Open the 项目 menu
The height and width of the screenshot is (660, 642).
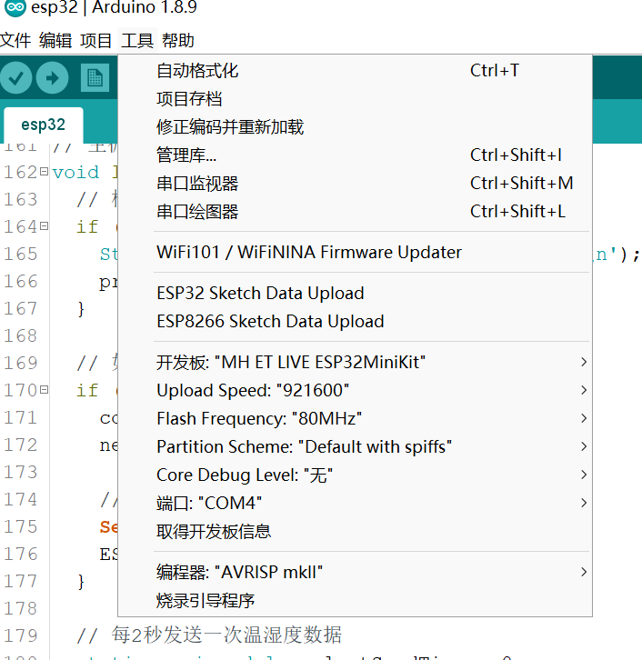[x=96, y=41]
